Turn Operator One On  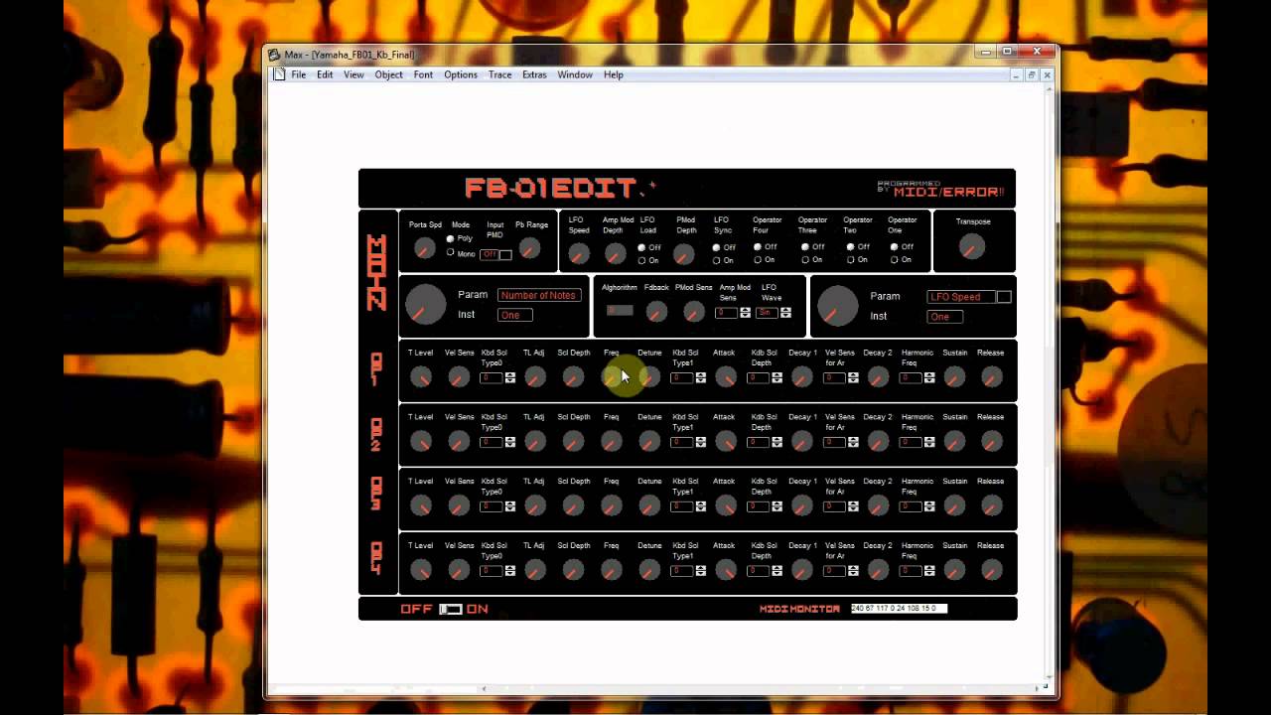coord(895,260)
